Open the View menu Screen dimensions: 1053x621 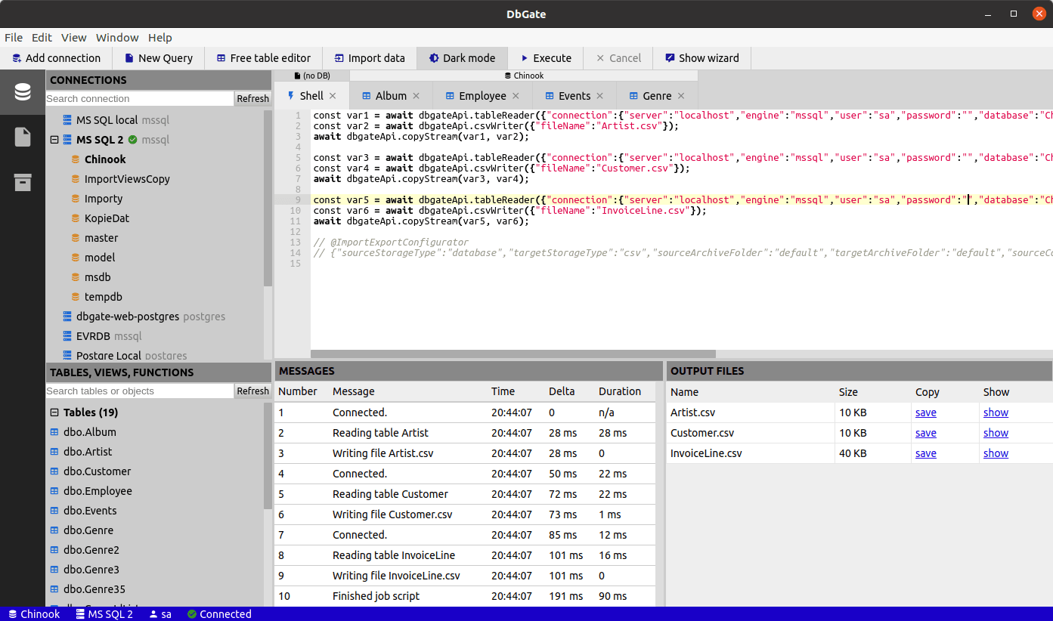pyautogui.click(x=73, y=37)
